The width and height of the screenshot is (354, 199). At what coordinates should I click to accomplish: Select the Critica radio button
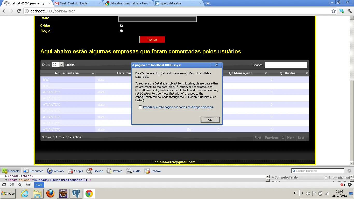click(x=121, y=26)
